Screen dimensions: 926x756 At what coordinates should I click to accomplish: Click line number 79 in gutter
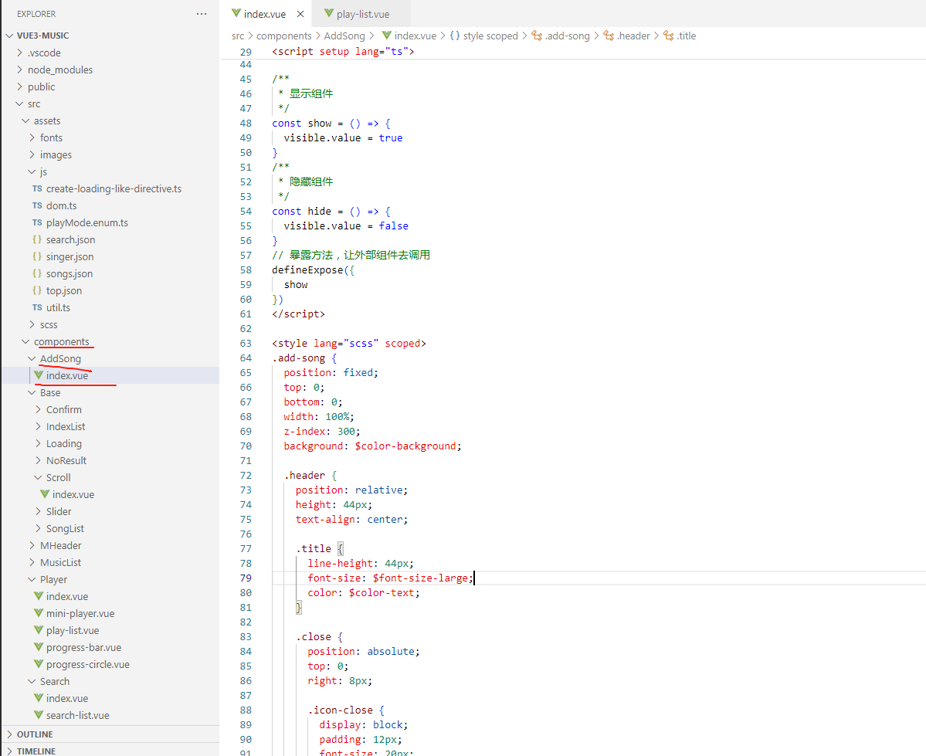pos(246,578)
